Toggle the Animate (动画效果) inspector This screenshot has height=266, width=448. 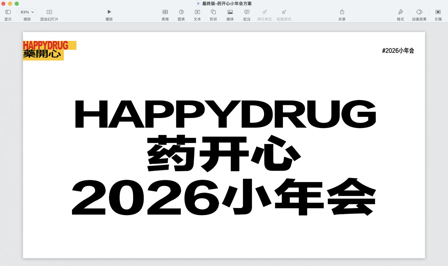[x=419, y=12]
